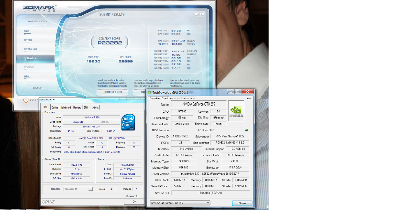Click the GPU-Z screenshot camera icon
The width and height of the screenshot is (398, 224).
click(x=249, y=99)
